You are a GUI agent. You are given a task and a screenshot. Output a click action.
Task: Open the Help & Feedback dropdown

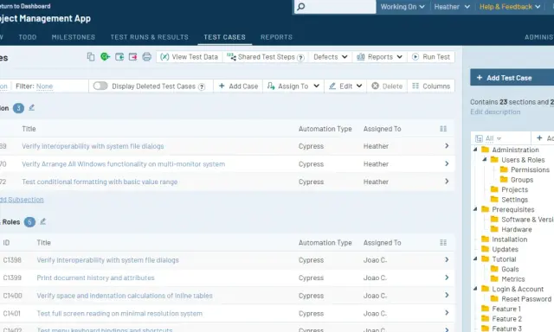510,7
